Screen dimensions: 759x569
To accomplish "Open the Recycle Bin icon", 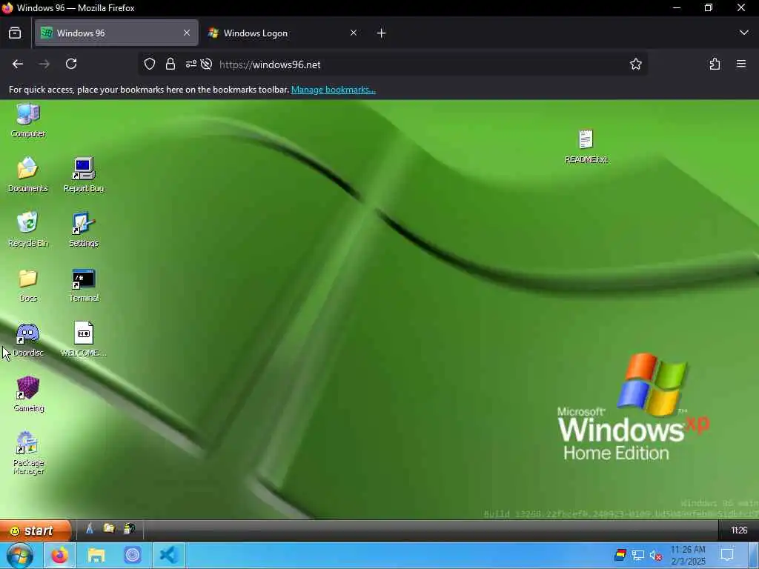I will [x=27, y=230].
